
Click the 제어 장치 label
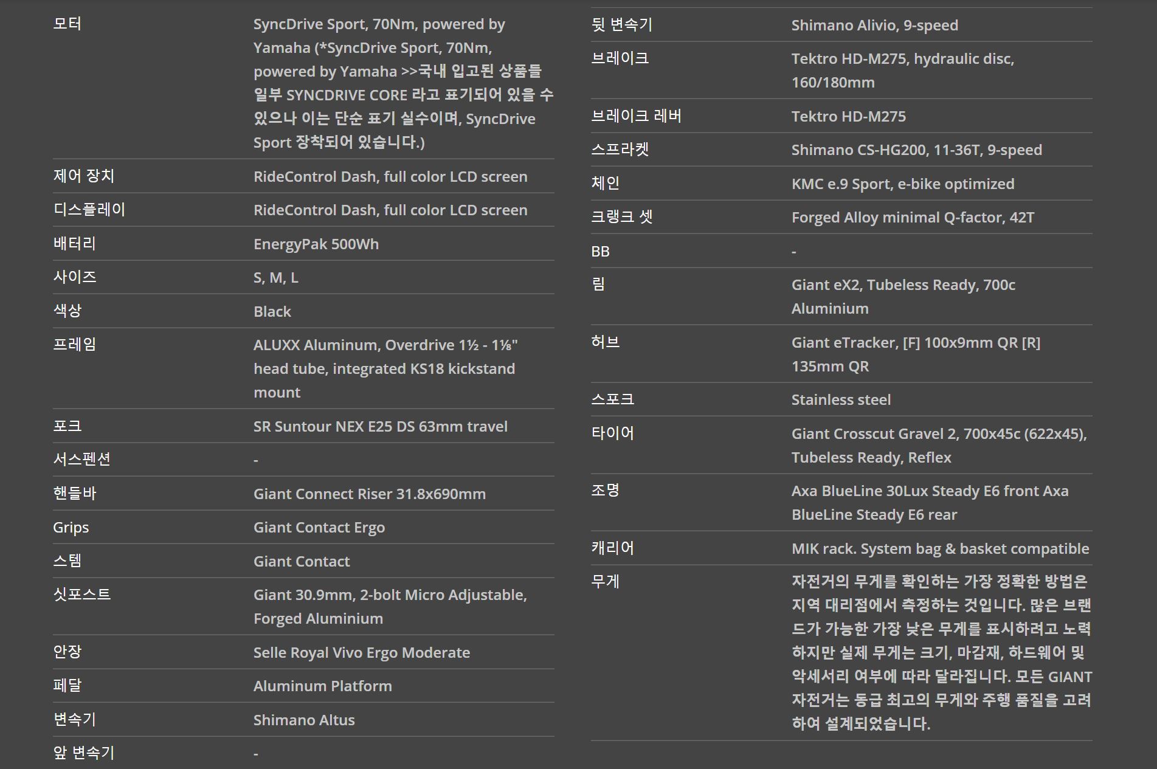pos(84,176)
